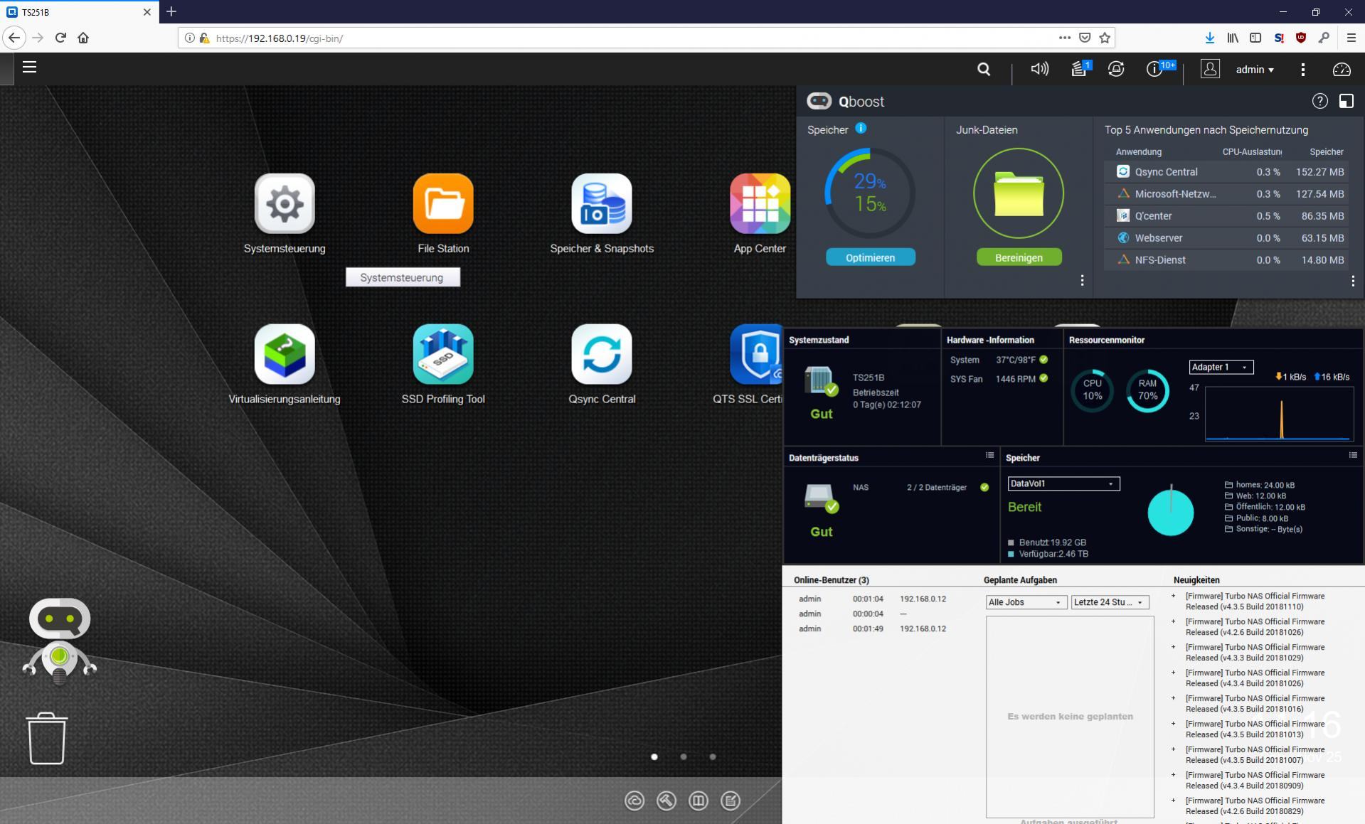Screen dimensions: 1365x824
Task: Open utility tools icon in bottom bar
Action: coord(666,801)
